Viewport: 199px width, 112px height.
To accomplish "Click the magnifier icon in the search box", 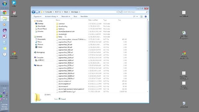I will click(147, 12).
